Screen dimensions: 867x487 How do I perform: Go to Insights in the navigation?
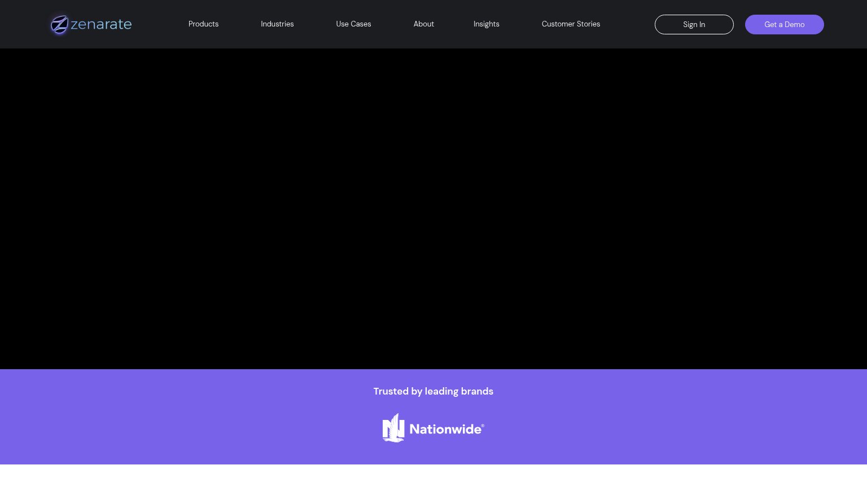coord(487,24)
